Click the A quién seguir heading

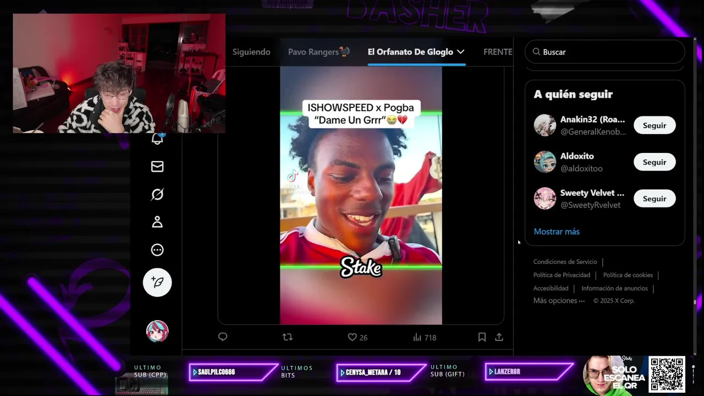click(x=573, y=94)
